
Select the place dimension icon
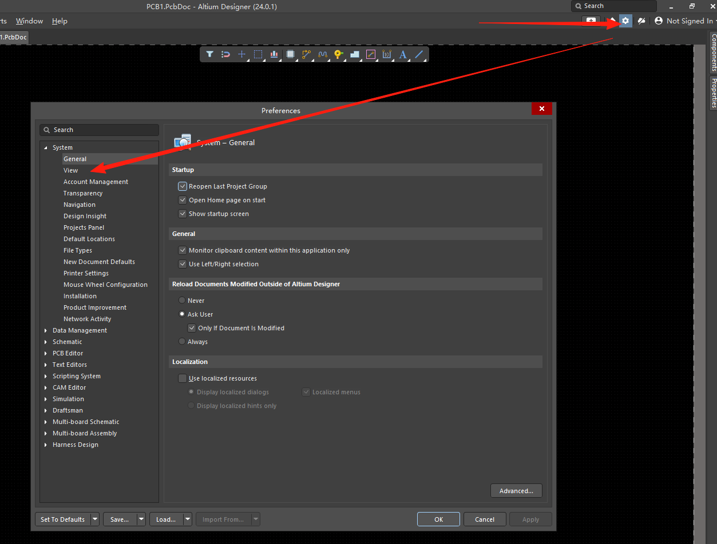387,54
